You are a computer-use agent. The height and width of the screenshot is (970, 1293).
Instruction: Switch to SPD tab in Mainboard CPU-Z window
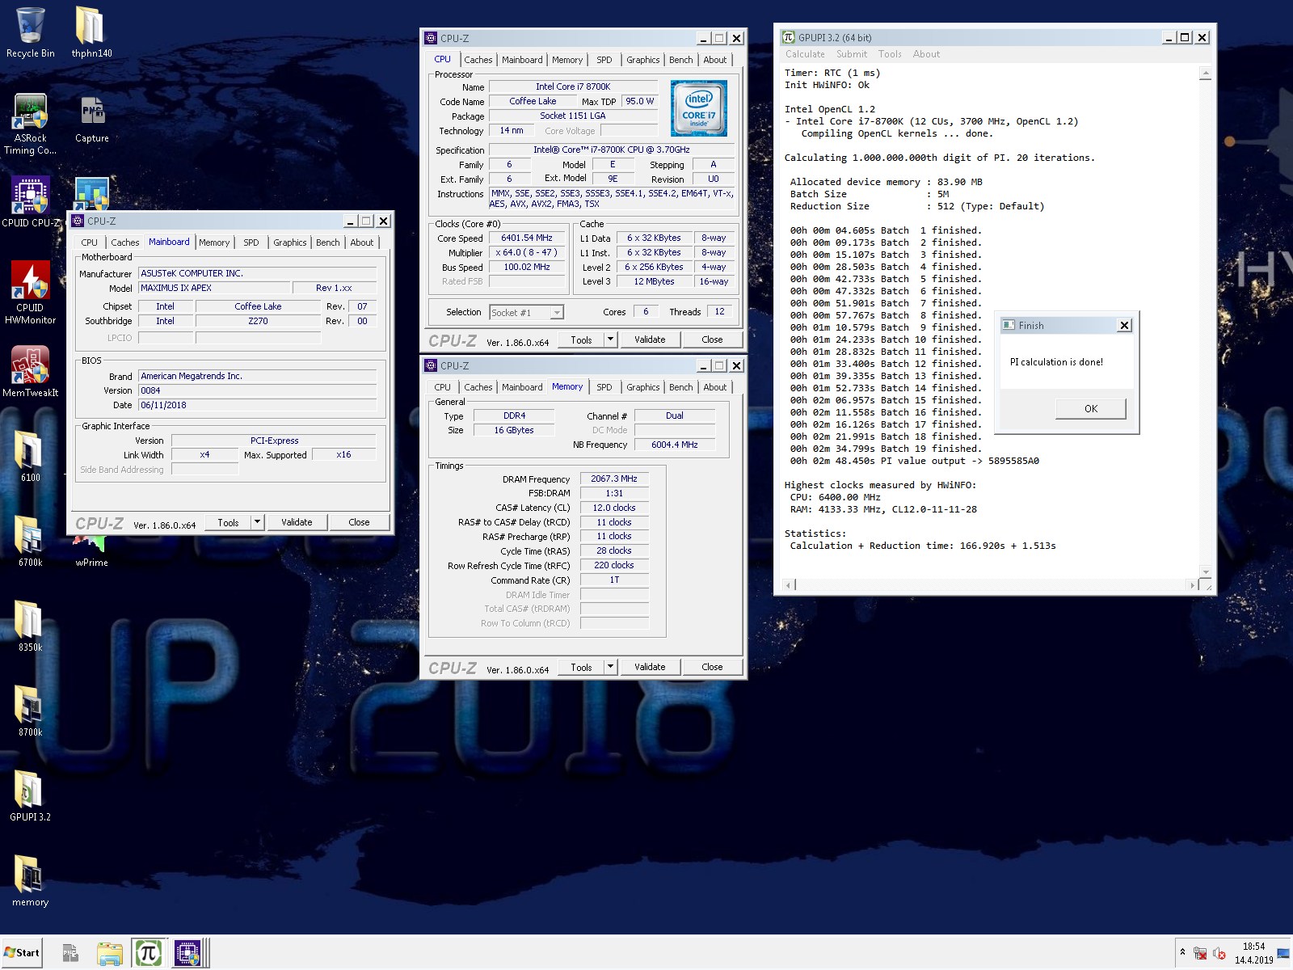tap(251, 242)
